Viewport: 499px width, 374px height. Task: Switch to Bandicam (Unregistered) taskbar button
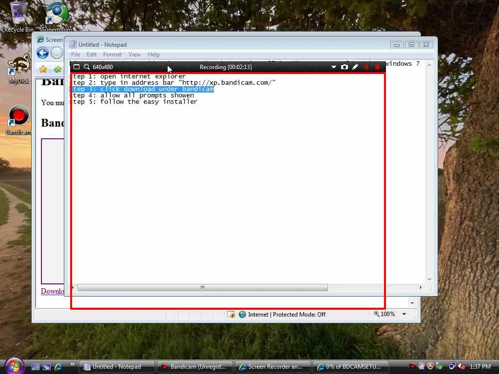pyautogui.click(x=195, y=367)
